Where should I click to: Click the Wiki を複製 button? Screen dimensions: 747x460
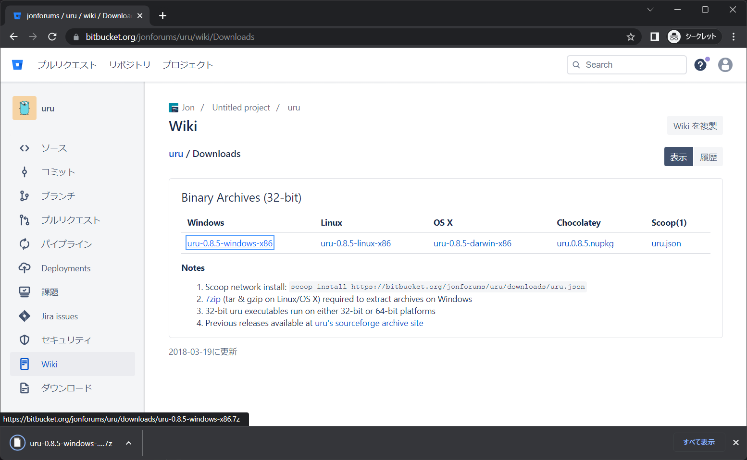[x=695, y=125]
